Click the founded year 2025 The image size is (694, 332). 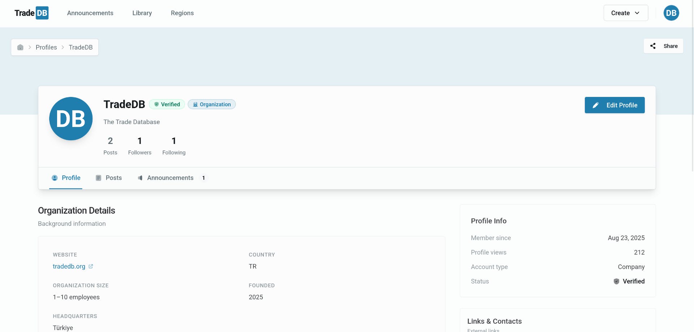point(256,297)
